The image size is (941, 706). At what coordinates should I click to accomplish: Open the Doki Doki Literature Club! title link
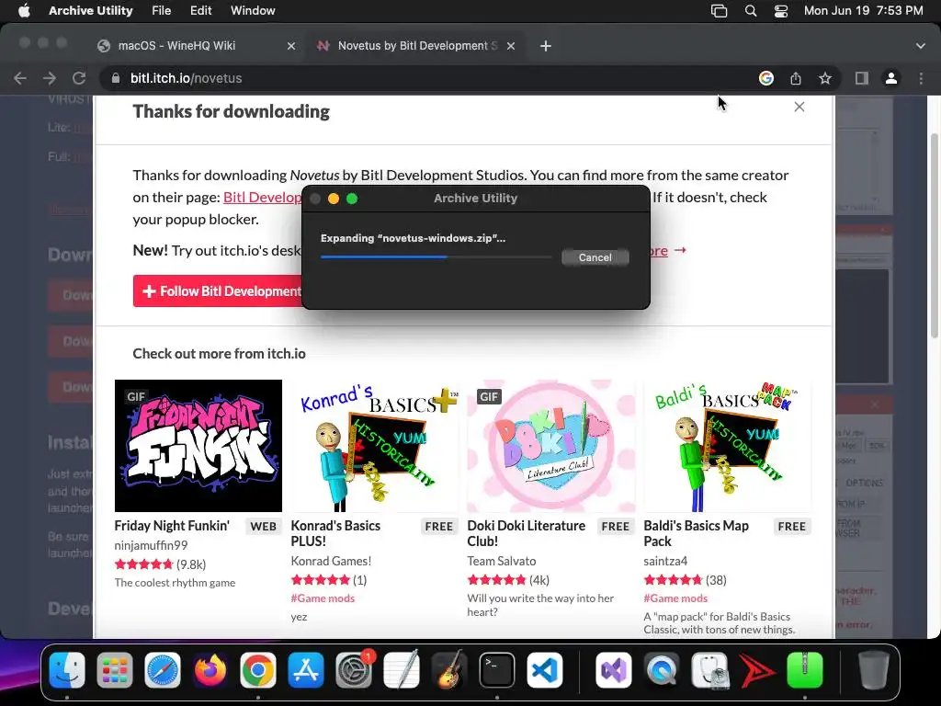pos(527,534)
